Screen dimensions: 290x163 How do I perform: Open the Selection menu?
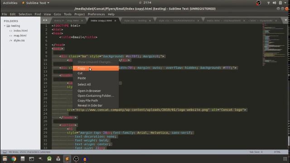(25, 14)
